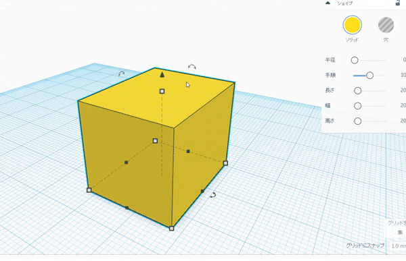Click the black cone lift arrow above the cube
Viewport: 406px width, 261px height.
[x=162, y=75]
